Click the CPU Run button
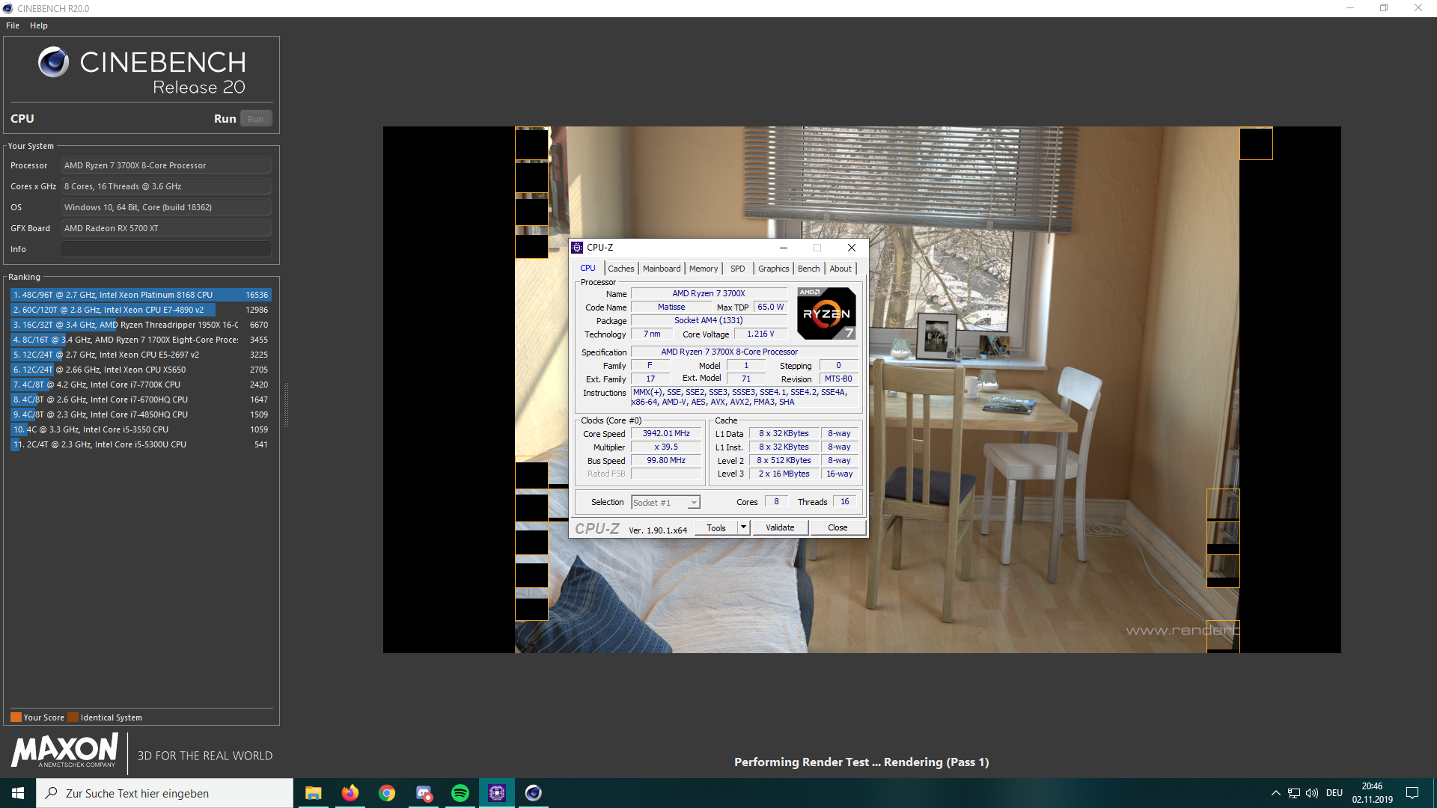1437x808 pixels. point(255,119)
